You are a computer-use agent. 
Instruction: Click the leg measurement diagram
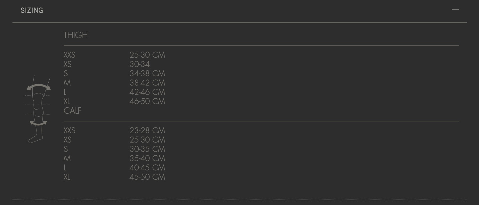click(x=38, y=109)
